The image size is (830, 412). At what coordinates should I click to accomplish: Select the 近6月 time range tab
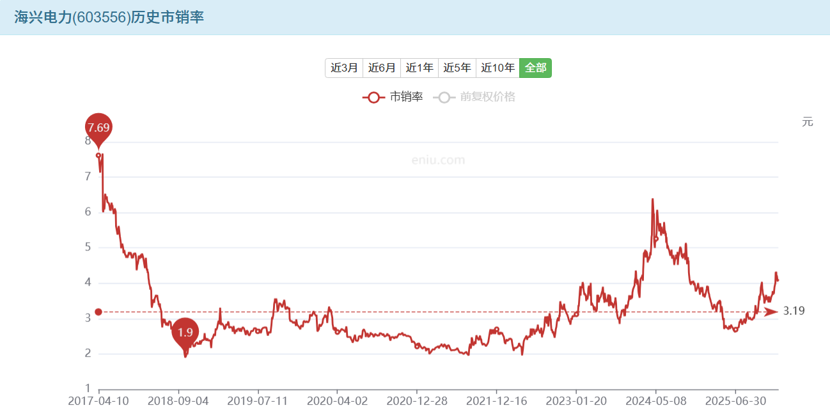[382, 68]
